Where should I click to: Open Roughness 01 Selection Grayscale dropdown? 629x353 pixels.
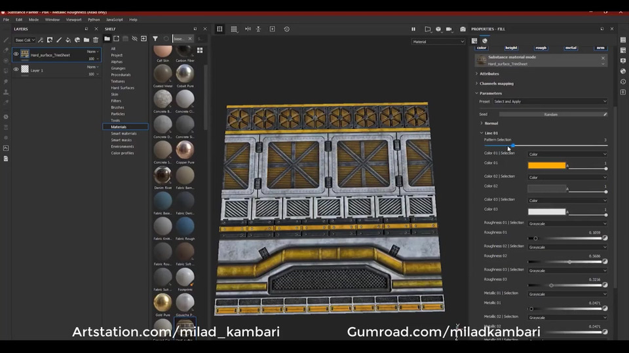point(567,224)
